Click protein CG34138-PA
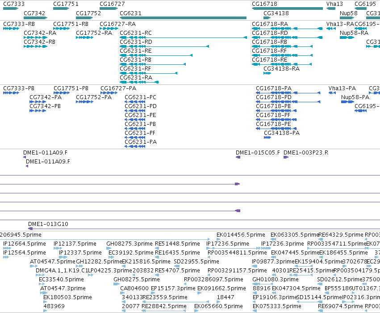 click(282, 133)
